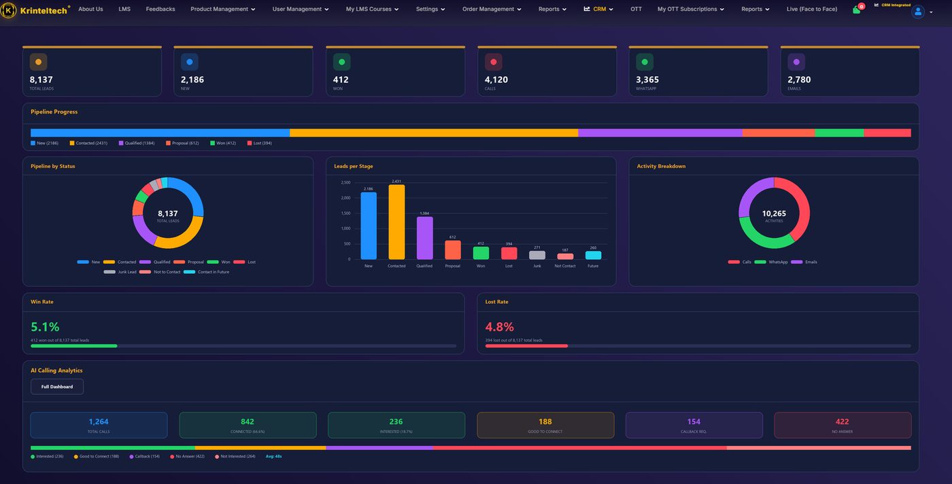Click the red Lost Rate progress bar
952x484 pixels.
point(526,346)
